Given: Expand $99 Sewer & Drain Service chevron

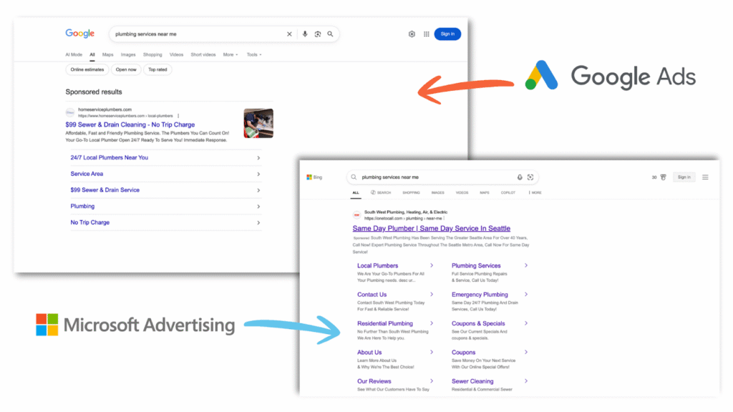Looking at the screenshot, I should pos(258,190).
